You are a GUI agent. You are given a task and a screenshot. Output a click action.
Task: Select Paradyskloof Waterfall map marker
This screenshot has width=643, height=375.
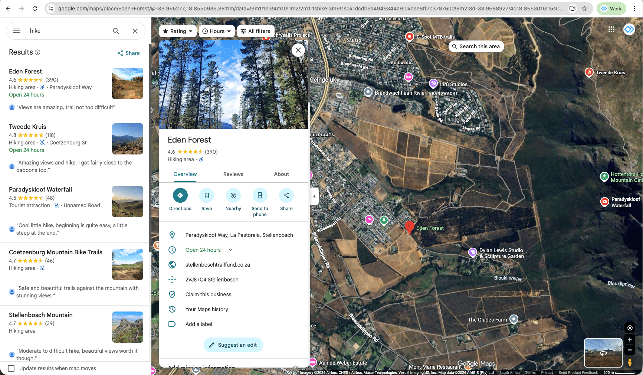coord(605,202)
